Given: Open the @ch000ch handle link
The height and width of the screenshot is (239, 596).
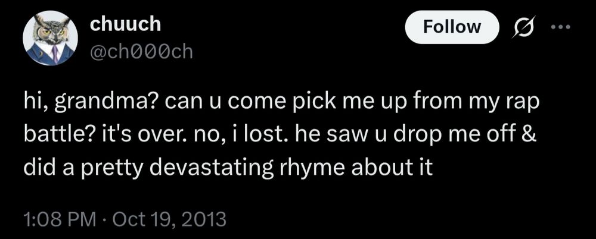Looking at the screenshot, I should pyautogui.click(x=141, y=52).
